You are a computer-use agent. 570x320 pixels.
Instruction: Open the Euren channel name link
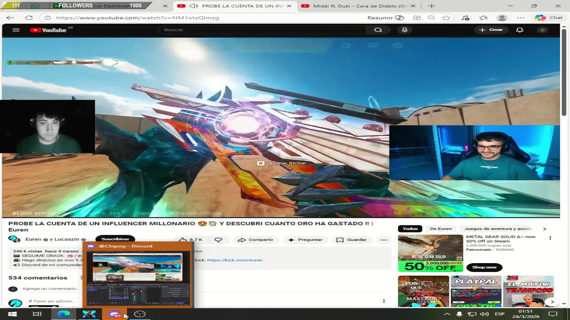33,239
